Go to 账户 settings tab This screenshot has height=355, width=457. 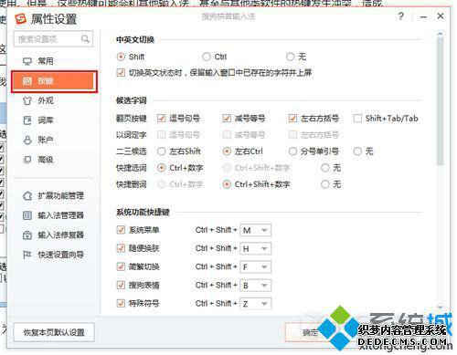(x=46, y=140)
